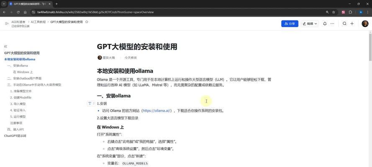Click the browser address bar URL
Image resolution: width=372 pixels, height=167 pixels.
[x=95, y=12]
